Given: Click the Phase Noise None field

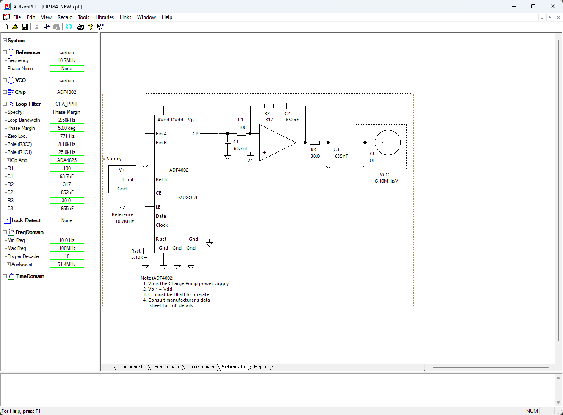Looking at the screenshot, I should 67,69.
